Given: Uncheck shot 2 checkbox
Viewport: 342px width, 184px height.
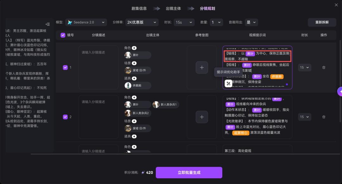Looking at the screenshot, I should coord(65,117).
